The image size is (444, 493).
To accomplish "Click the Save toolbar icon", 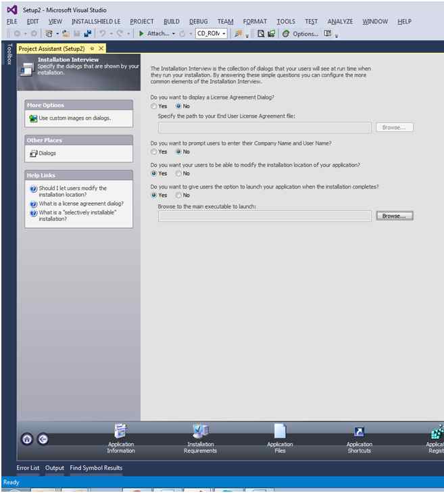I will point(76,33).
